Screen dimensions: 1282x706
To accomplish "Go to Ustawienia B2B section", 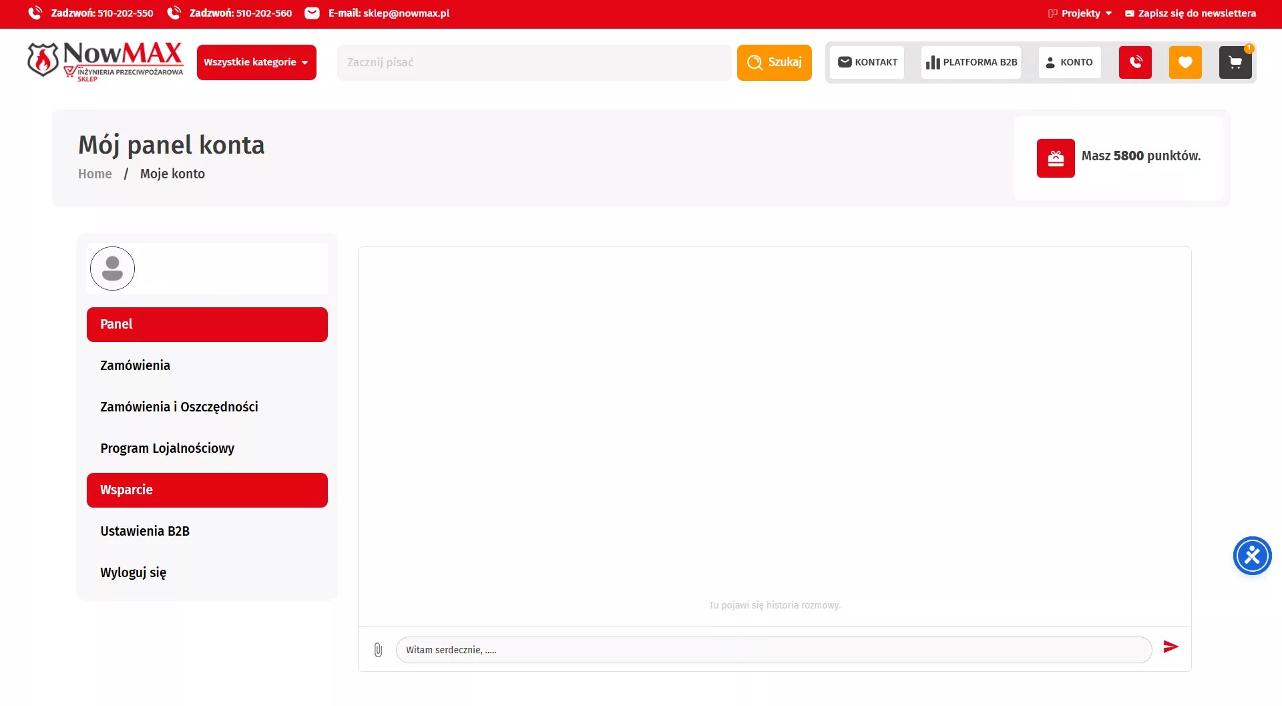I will click(x=145, y=531).
